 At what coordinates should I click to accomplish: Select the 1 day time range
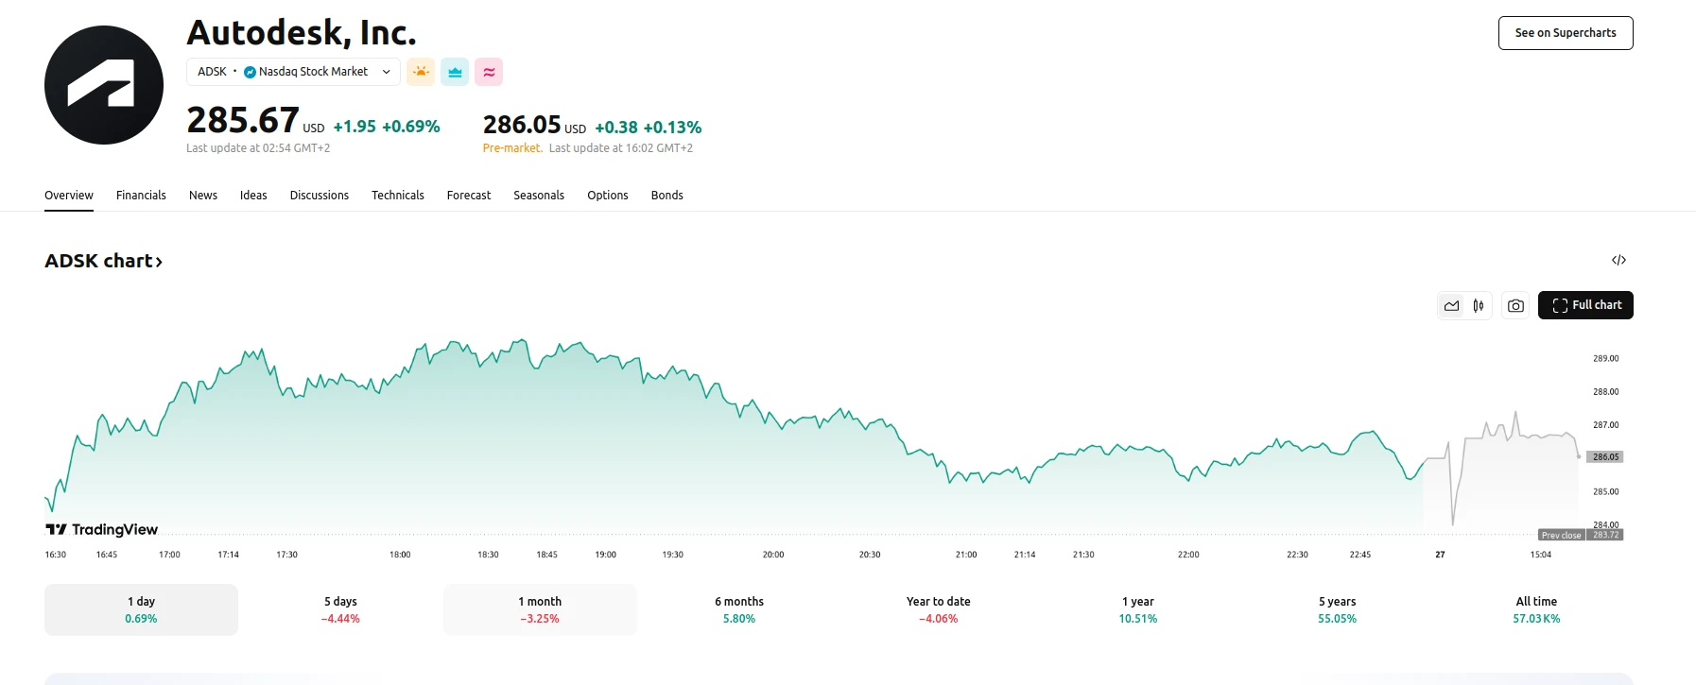pos(141,609)
